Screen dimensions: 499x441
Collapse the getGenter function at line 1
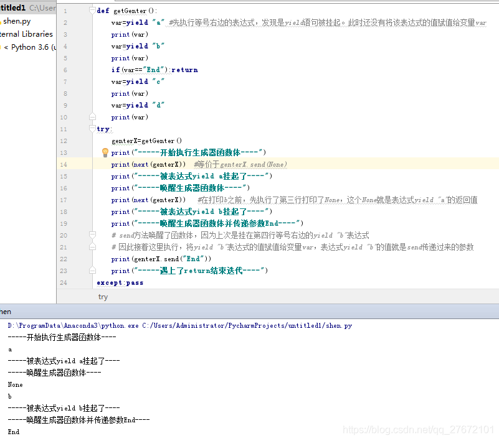click(x=92, y=11)
